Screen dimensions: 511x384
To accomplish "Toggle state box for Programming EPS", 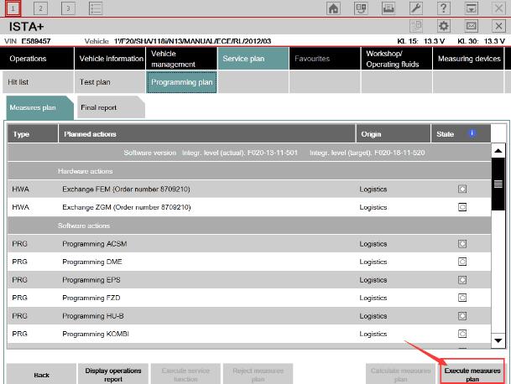I will coord(462,280).
